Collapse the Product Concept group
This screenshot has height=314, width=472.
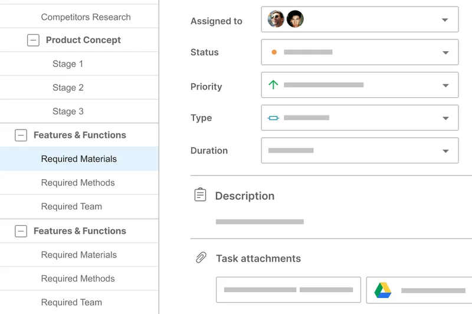coord(33,40)
